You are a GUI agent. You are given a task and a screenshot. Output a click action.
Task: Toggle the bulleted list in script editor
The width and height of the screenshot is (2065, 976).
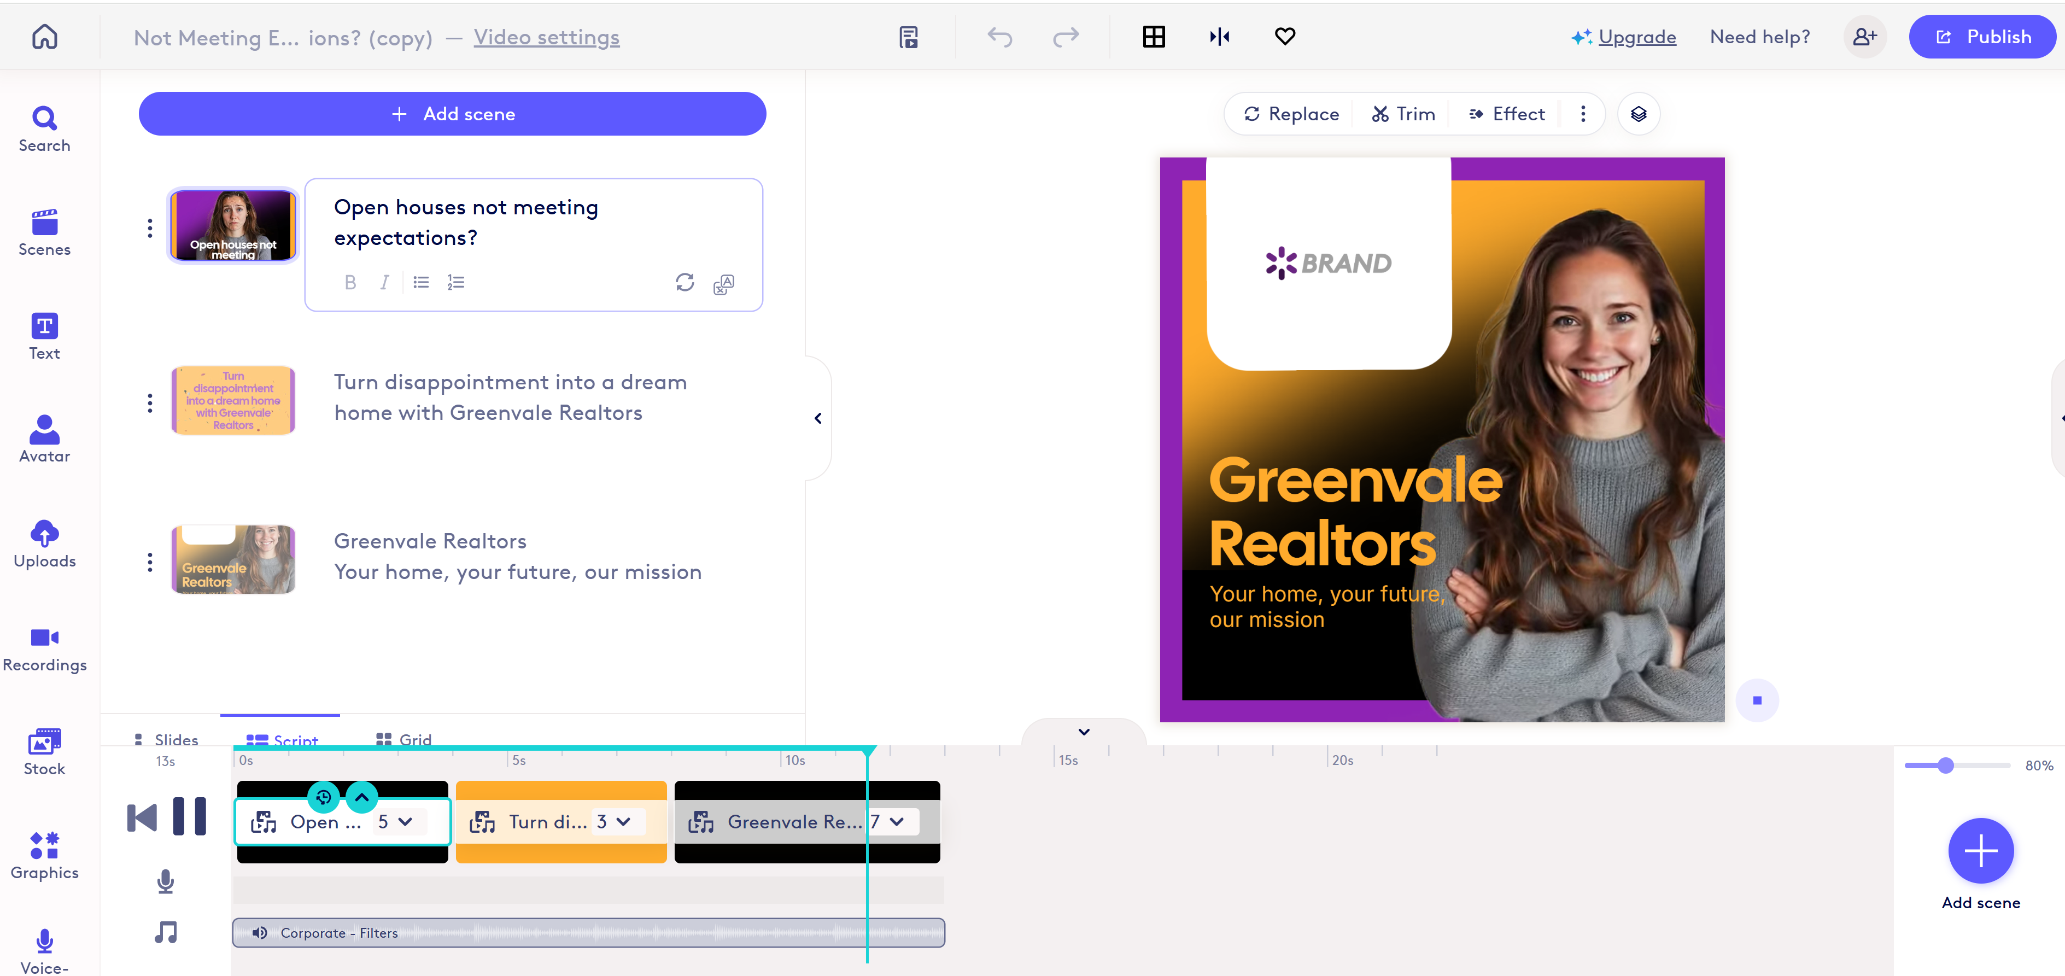pyautogui.click(x=420, y=282)
